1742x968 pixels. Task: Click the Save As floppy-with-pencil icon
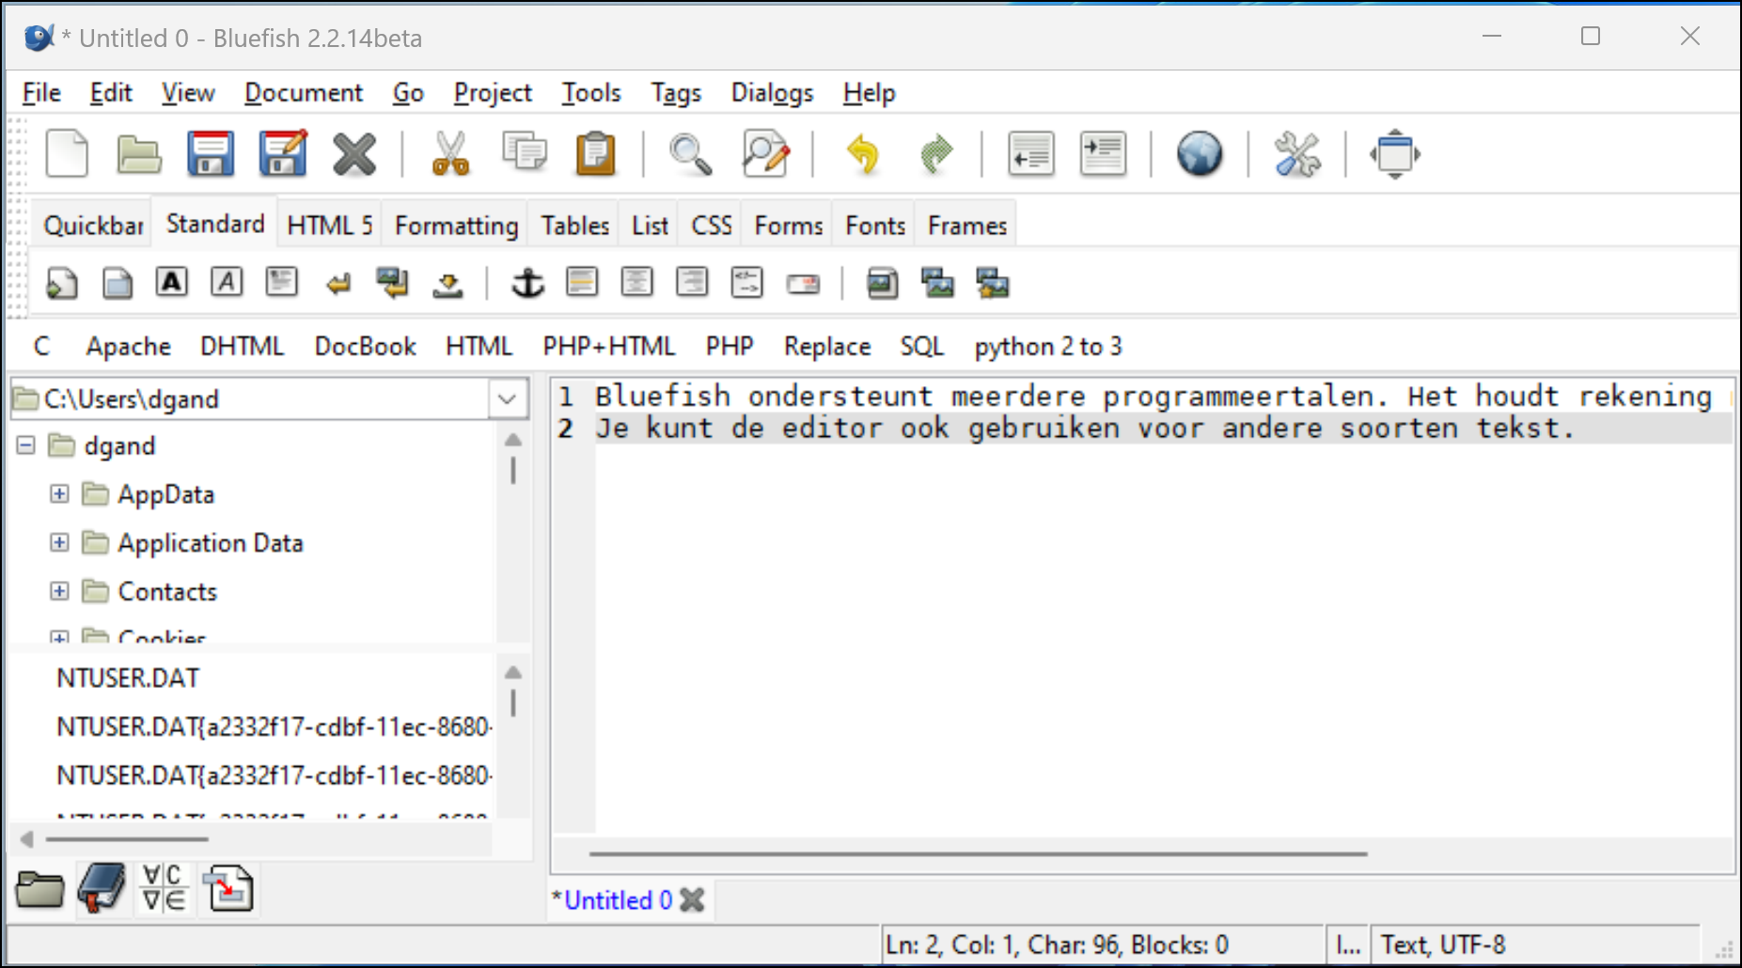pos(283,154)
